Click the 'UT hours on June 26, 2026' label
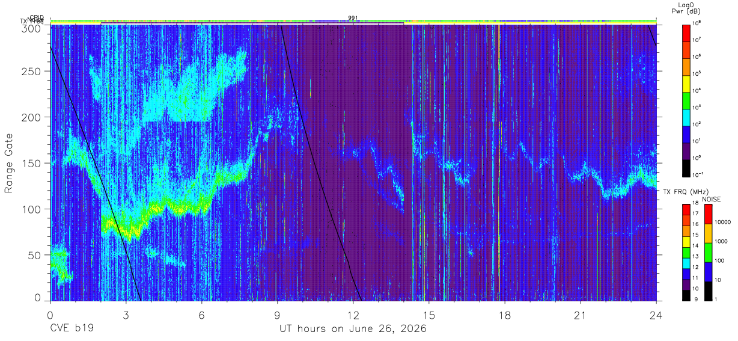 click(x=353, y=329)
